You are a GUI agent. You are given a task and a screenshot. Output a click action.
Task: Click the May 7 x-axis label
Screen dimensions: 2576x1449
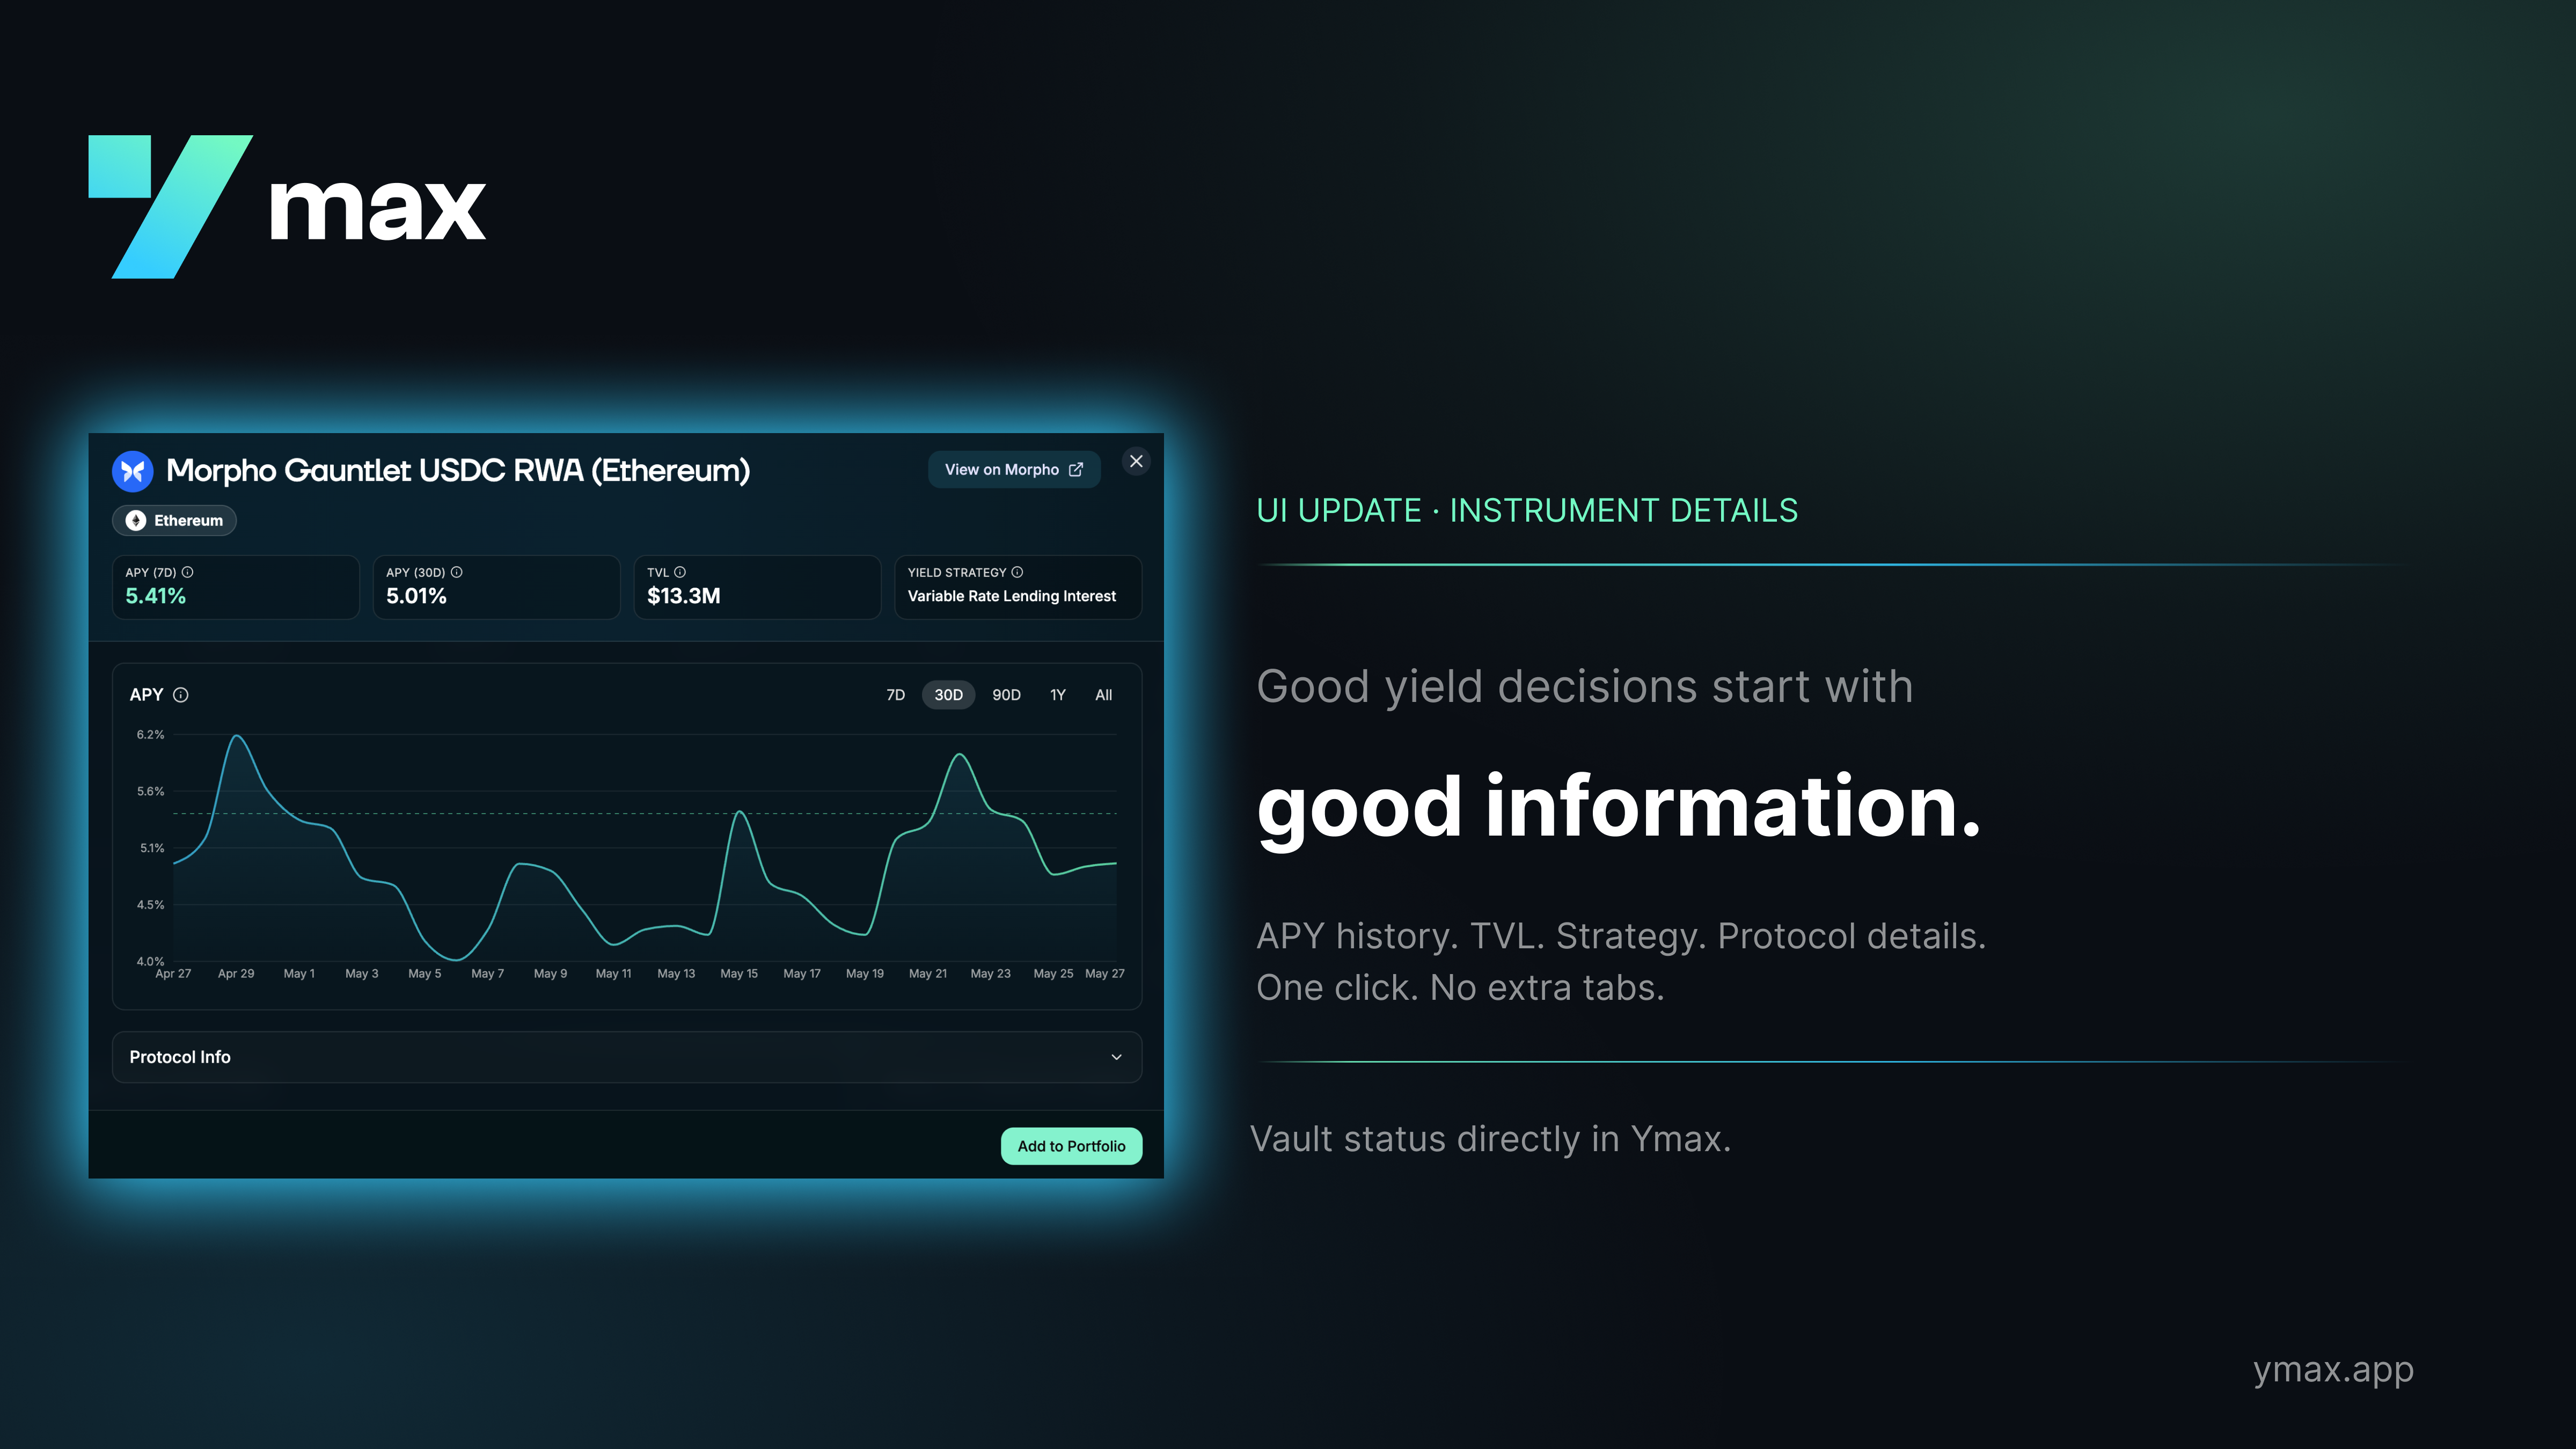click(x=488, y=974)
